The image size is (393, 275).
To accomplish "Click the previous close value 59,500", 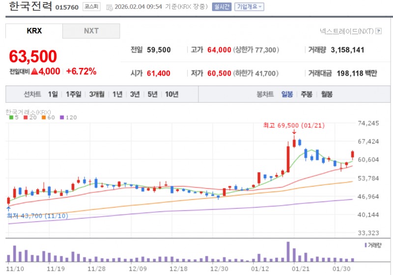I will click(x=159, y=50).
